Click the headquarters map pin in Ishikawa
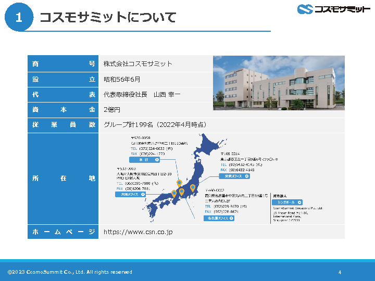Viewport: 375px width, 281px height. (179, 184)
